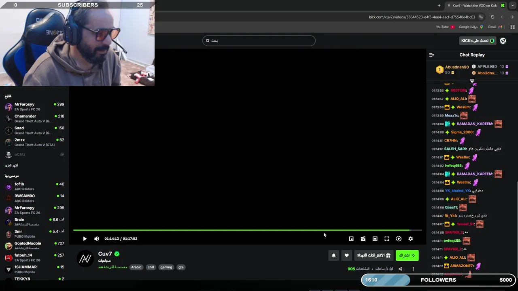Close the Cuv7 Kick tab

point(448,5)
